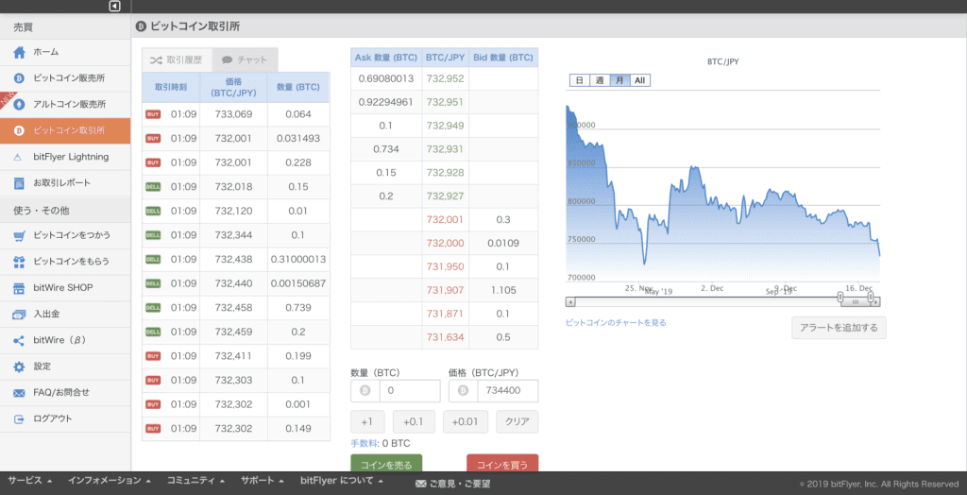Go to ホーム in the sidebar

65,53
